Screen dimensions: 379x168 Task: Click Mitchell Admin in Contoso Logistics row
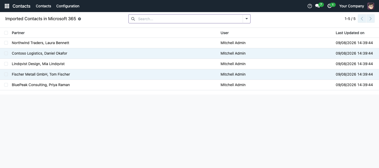(233, 53)
